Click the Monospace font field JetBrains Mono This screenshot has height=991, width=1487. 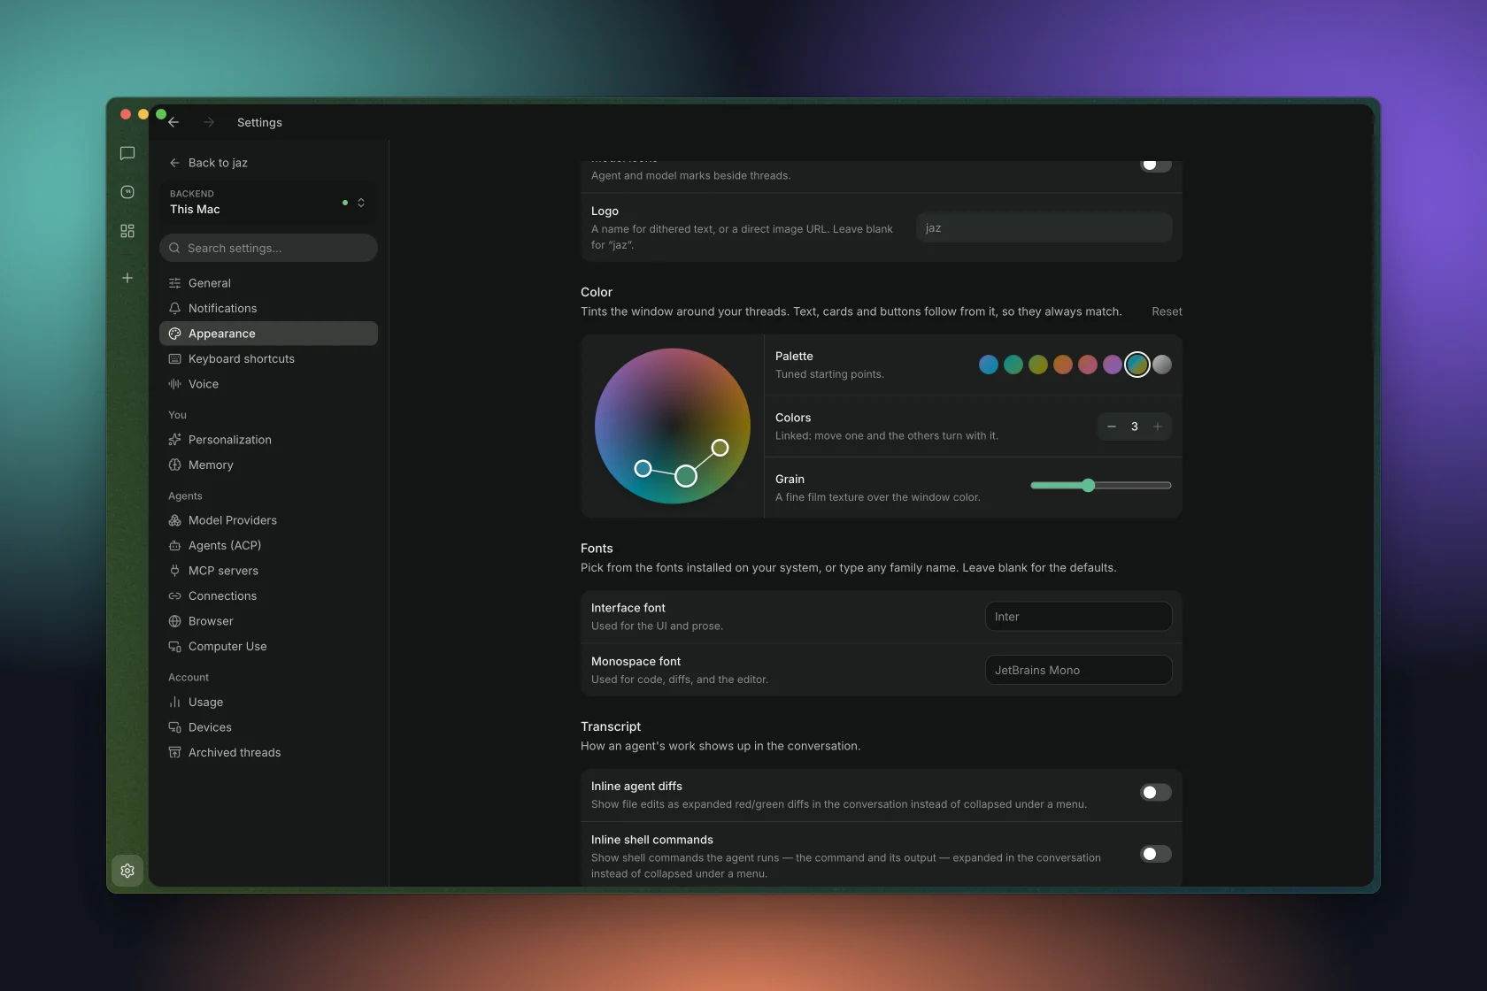[1078, 670]
